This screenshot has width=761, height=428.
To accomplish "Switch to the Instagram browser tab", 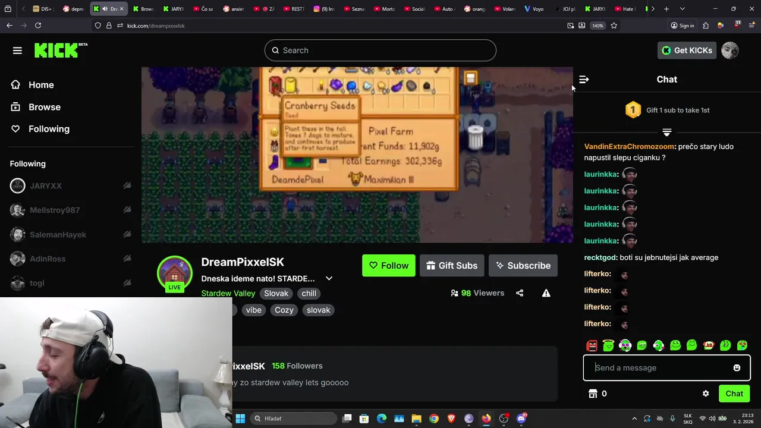I will tap(325, 9).
